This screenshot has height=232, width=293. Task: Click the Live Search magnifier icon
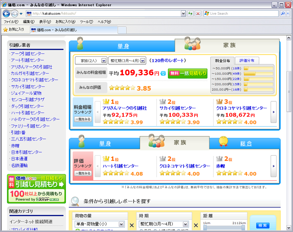(x=283, y=14)
